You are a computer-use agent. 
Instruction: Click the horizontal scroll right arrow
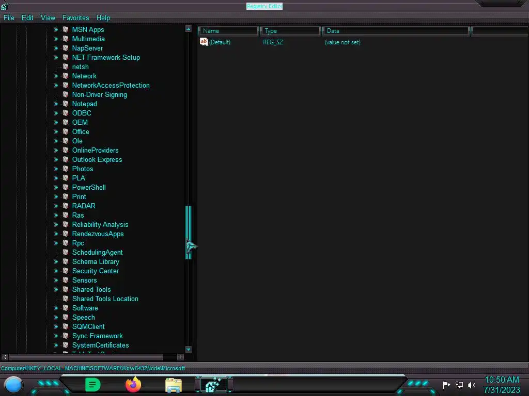pos(180,357)
